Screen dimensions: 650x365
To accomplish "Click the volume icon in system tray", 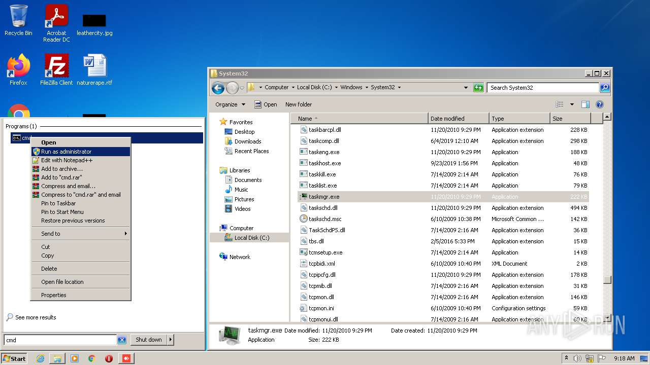I will tap(577, 358).
